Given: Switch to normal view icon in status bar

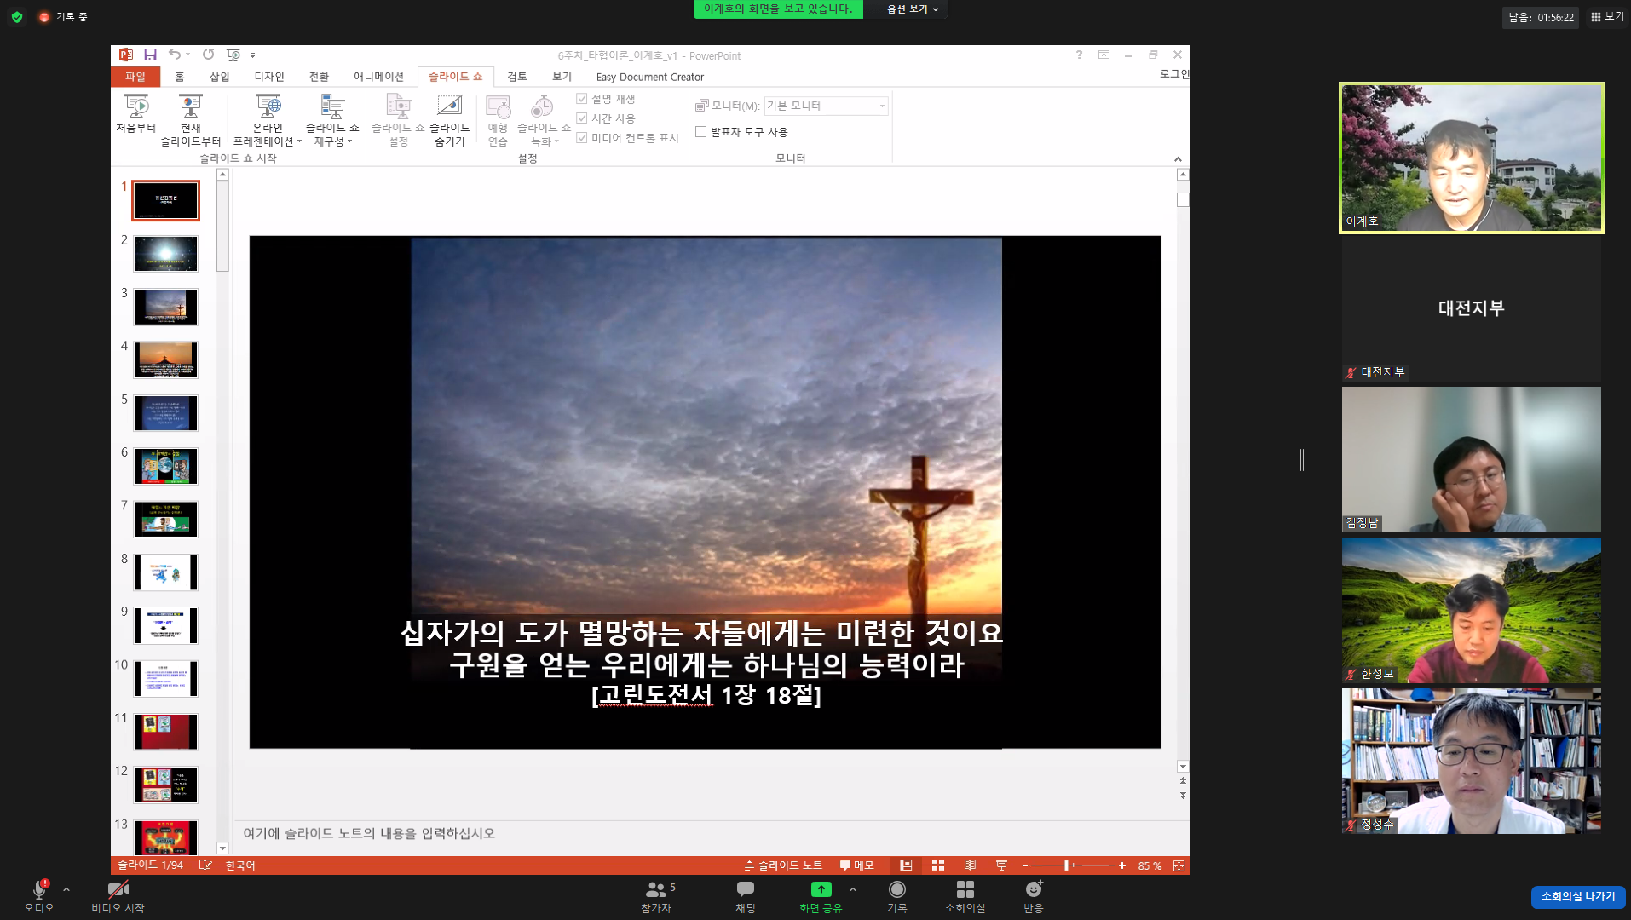Looking at the screenshot, I should pos(906,865).
